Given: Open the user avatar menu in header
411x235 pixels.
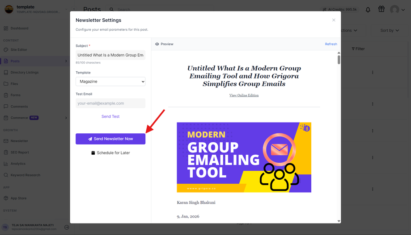Looking at the screenshot, I should pyautogui.click(x=398, y=10).
